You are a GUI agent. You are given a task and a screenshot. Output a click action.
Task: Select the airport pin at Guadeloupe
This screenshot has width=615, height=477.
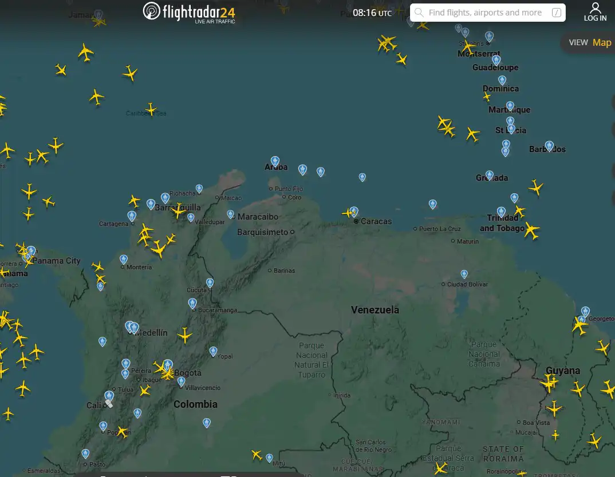pos(496,59)
